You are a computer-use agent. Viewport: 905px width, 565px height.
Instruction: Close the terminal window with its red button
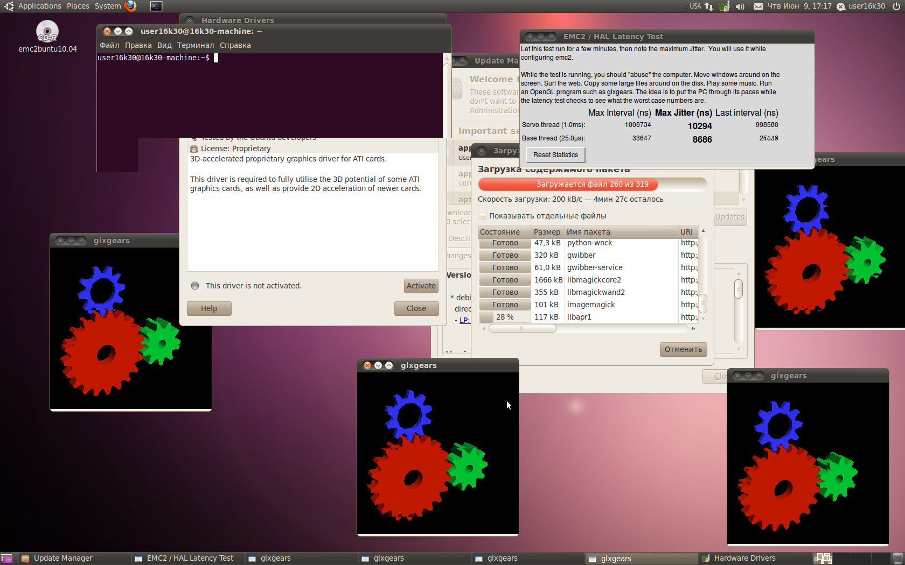107,31
